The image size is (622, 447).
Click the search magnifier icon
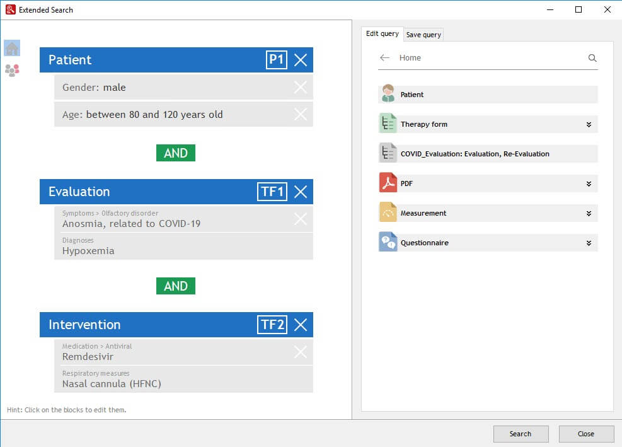[x=592, y=58]
